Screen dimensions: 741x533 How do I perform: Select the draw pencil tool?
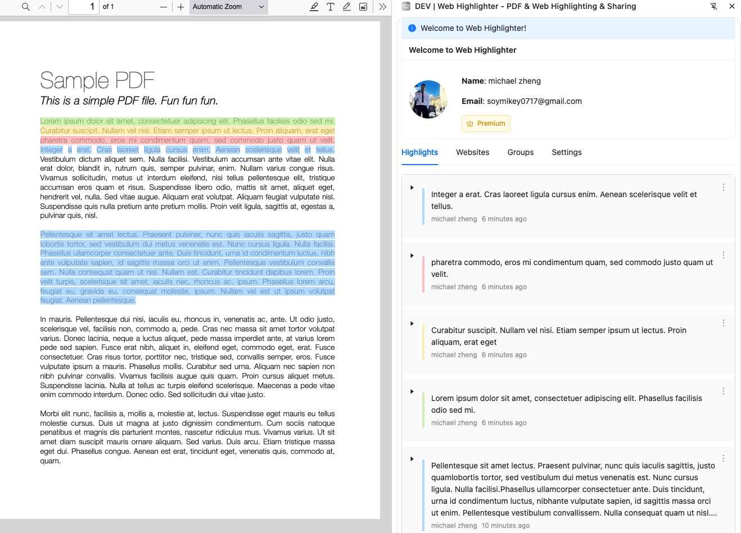347,7
